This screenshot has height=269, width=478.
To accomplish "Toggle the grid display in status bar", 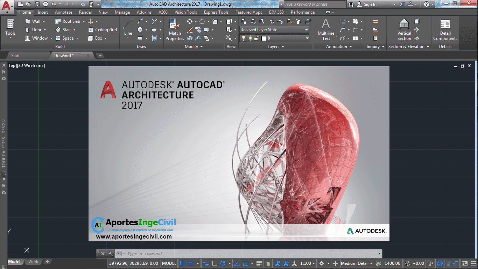I will [182, 263].
